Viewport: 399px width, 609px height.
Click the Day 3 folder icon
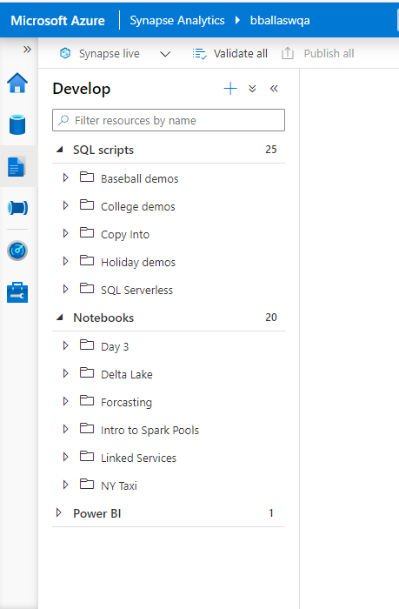coord(87,345)
